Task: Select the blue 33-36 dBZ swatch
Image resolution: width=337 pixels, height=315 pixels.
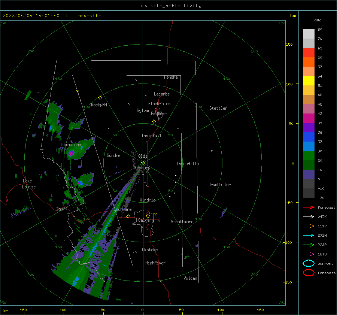Action: (309, 137)
